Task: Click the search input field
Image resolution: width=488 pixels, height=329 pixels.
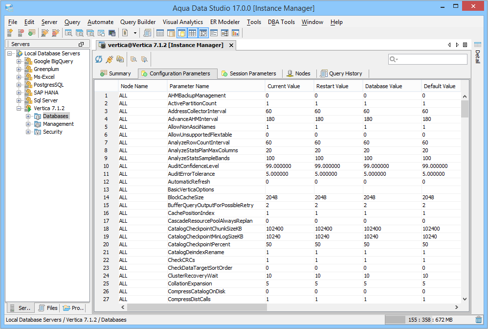Action: tap(428, 59)
